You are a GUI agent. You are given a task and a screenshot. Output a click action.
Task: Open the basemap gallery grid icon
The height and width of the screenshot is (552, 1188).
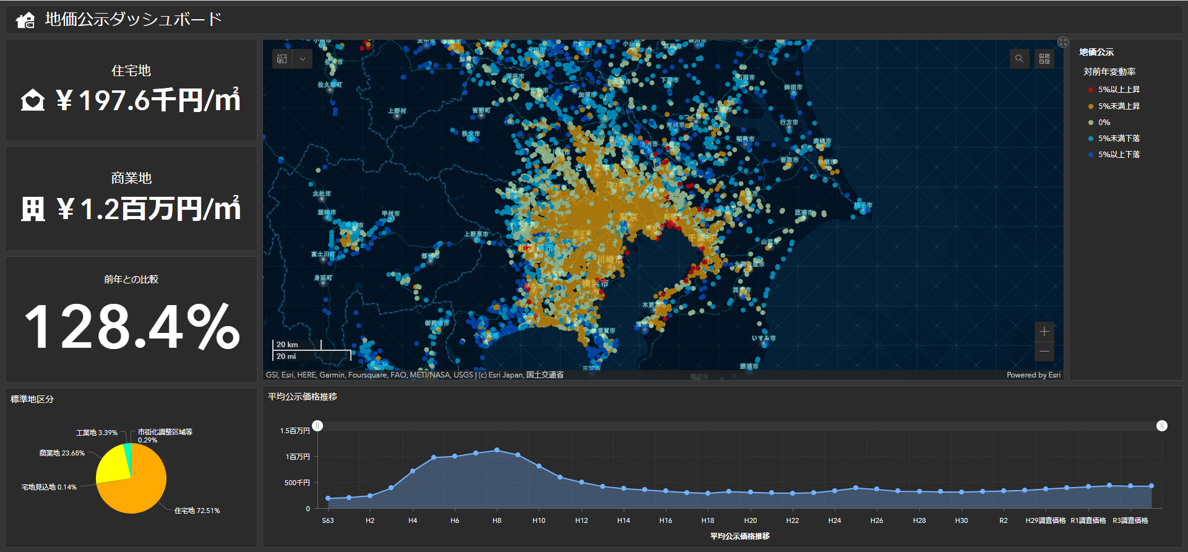[1044, 59]
